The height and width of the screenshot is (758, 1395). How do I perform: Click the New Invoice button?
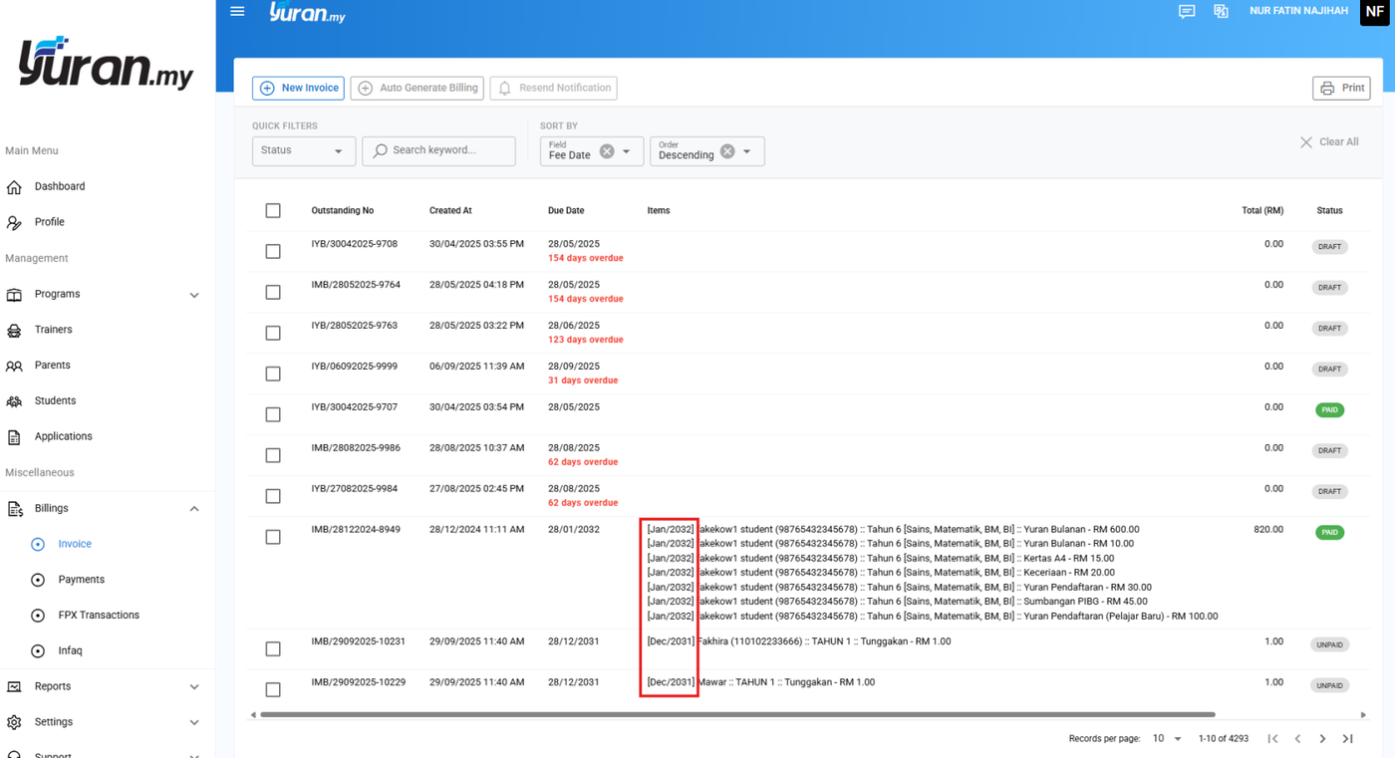(x=298, y=89)
